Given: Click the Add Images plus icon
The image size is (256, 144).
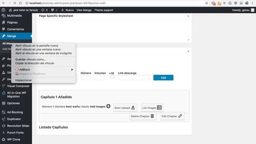Looking at the screenshot, I should [x=108, y=106].
